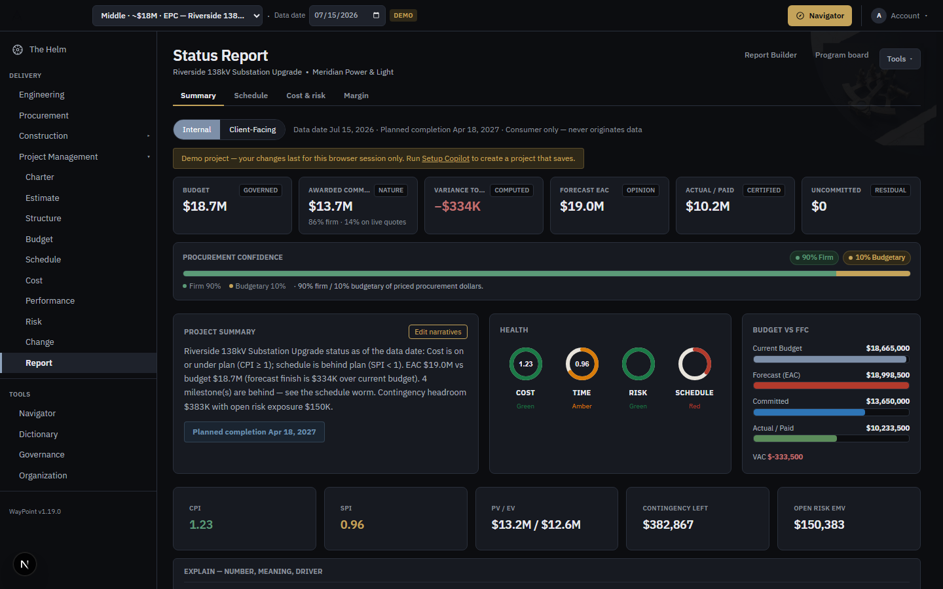Expand the Account menu arrow
This screenshot has width=943, height=589.
click(x=927, y=16)
